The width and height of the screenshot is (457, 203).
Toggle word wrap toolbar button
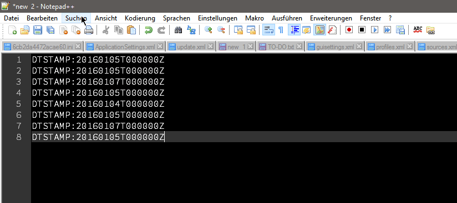click(268, 30)
